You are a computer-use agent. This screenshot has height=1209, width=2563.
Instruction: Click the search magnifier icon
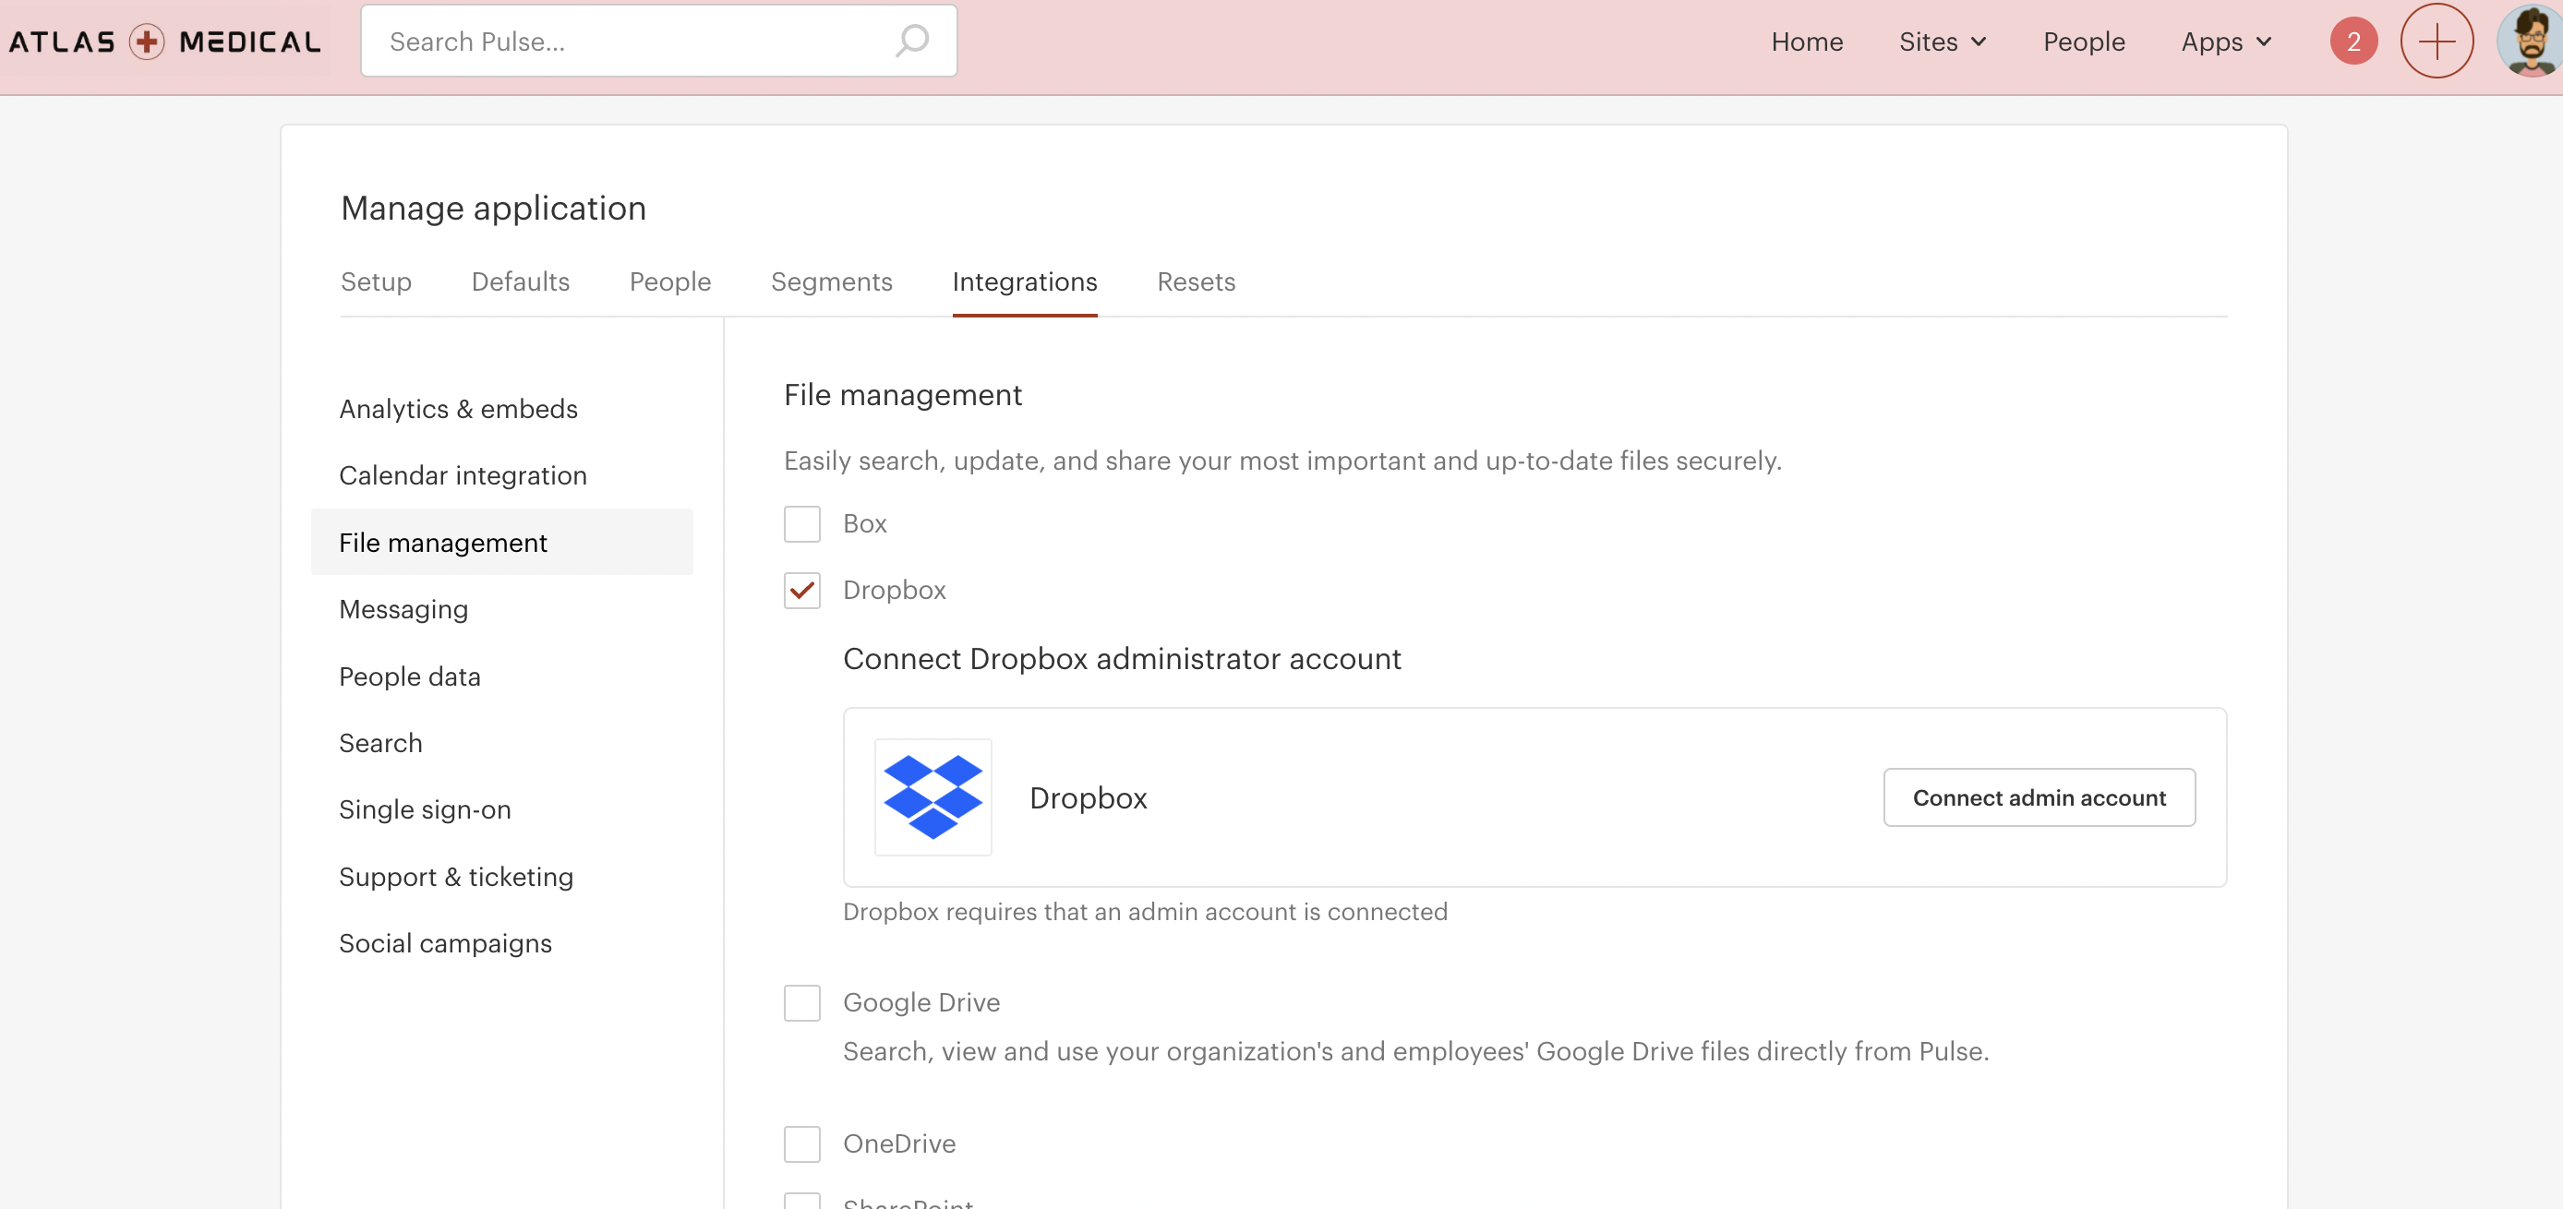911,41
